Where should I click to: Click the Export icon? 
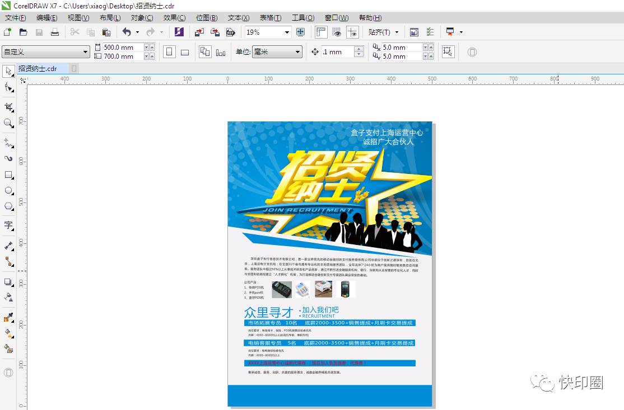(215, 32)
